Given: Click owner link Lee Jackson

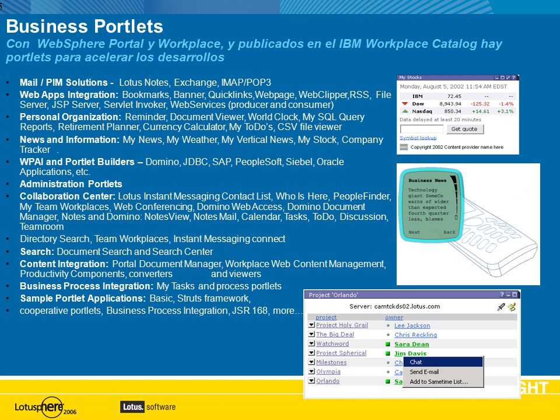Looking at the screenshot, I should click(412, 325).
